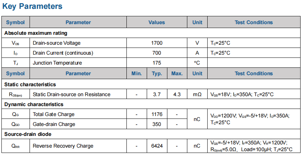Select the Drain-source Voltage parameter cell
302x154 pixels.
tap(57, 43)
